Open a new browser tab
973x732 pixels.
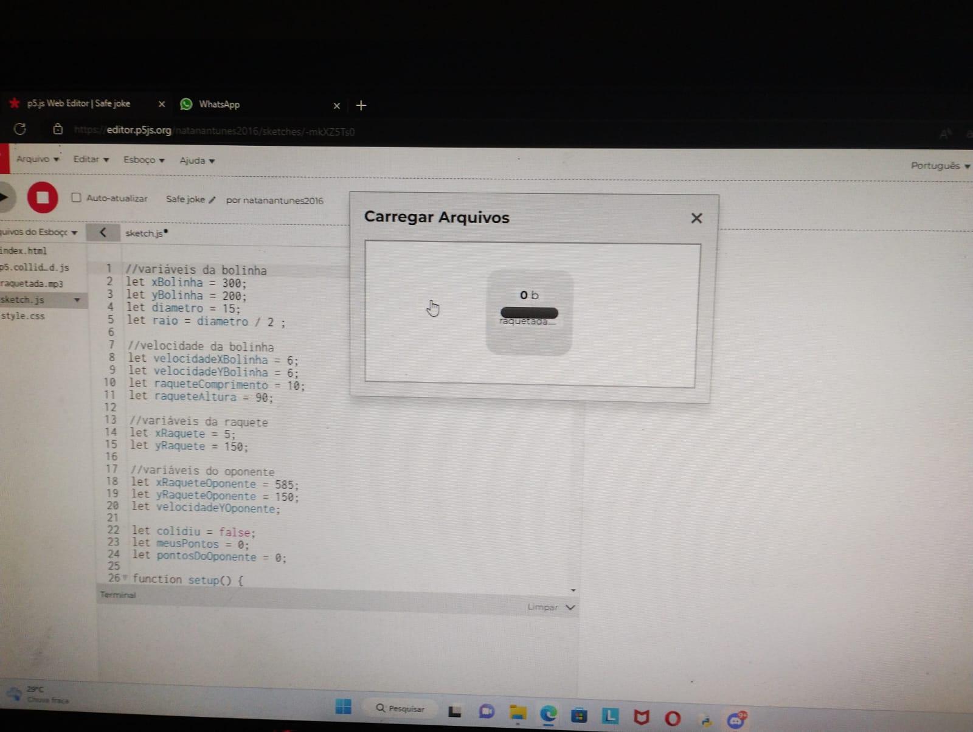pyautogui.click(x=361, y=106)
